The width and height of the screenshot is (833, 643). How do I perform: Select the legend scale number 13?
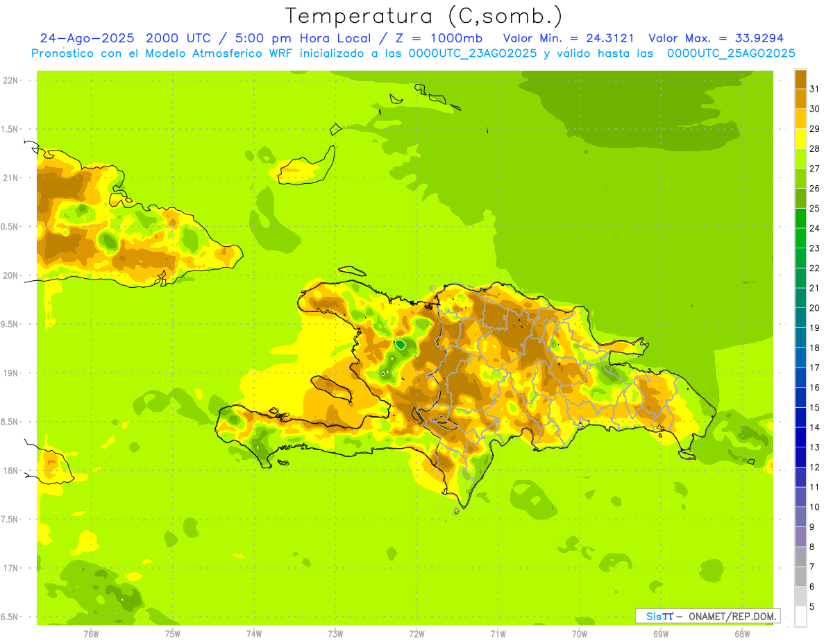(815, 447)
